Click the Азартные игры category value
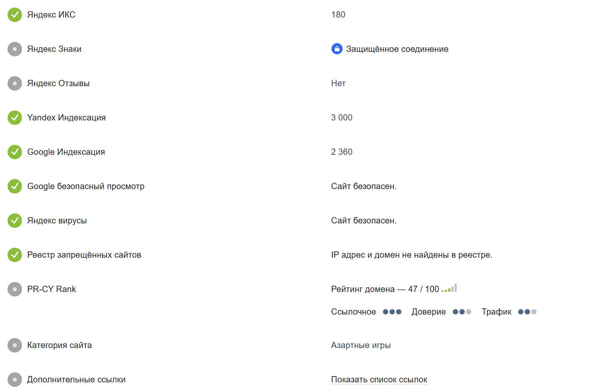594x392 pixels. [x=361, y=345]
